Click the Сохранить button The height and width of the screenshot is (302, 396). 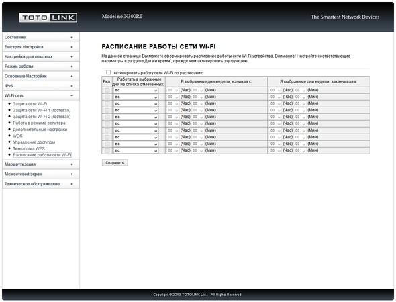tap(115, 163)
